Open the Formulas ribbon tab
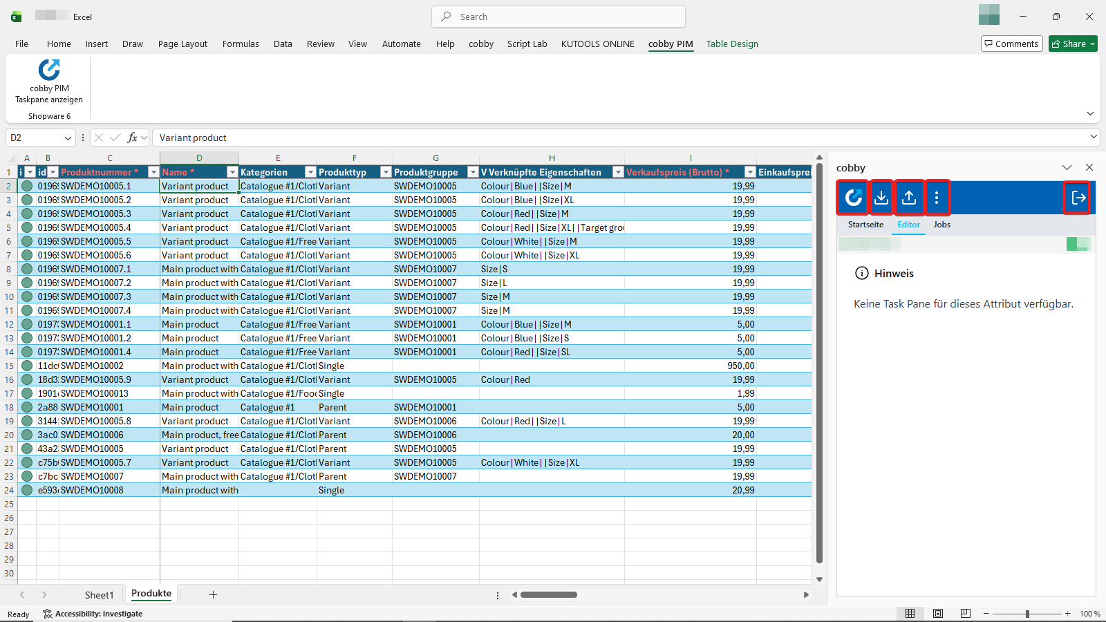This screenshot has height=622, width=1106. [240, 44]
